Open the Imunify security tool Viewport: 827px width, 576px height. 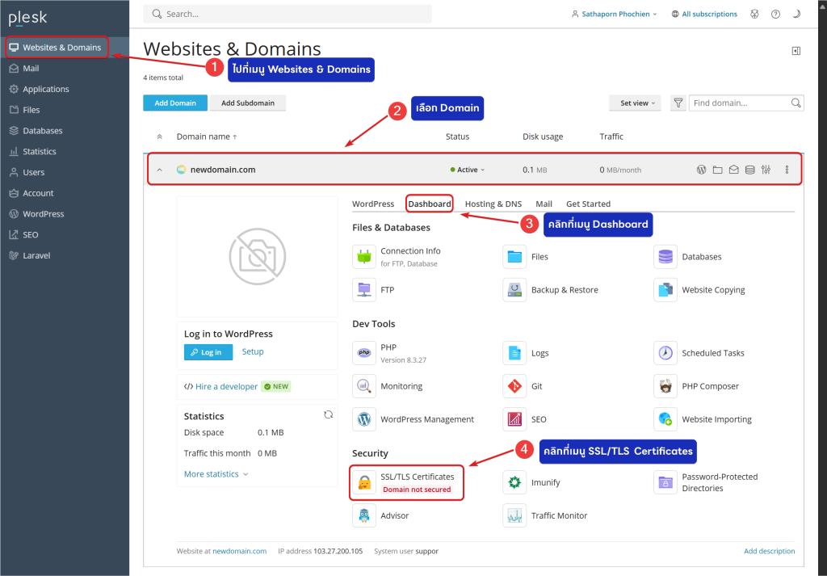[545, 482]
